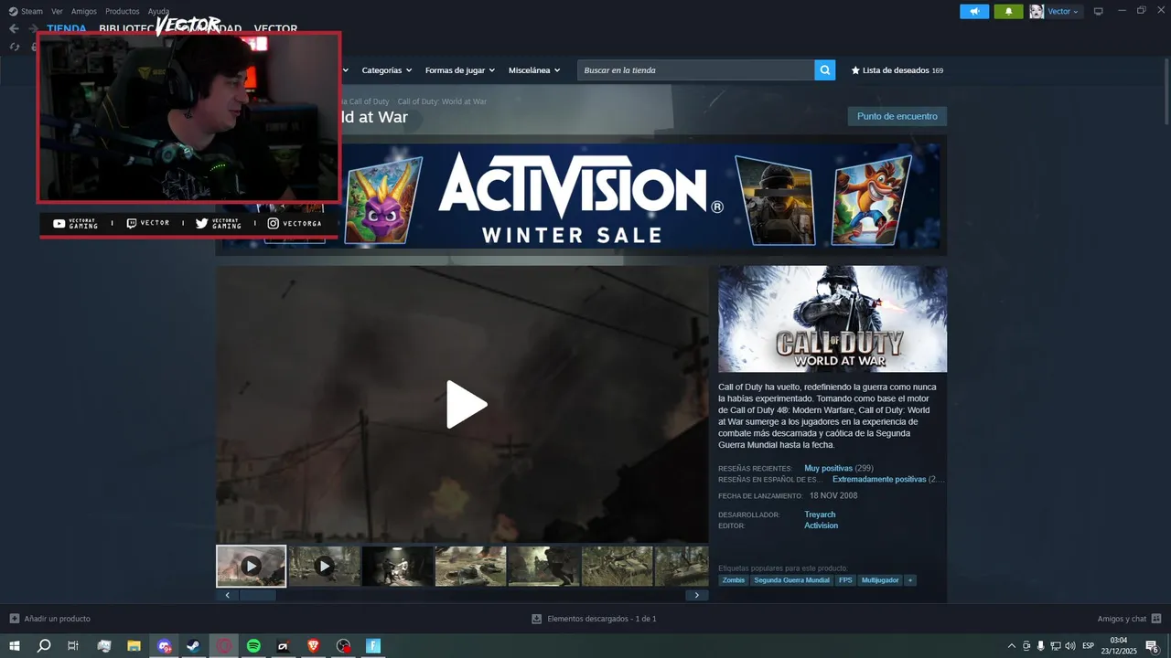Expand the Categorías dropdown
Image resolution: width=1171 pixels, height=658 pixels.
pyautogui.click(x=386, y=70)
